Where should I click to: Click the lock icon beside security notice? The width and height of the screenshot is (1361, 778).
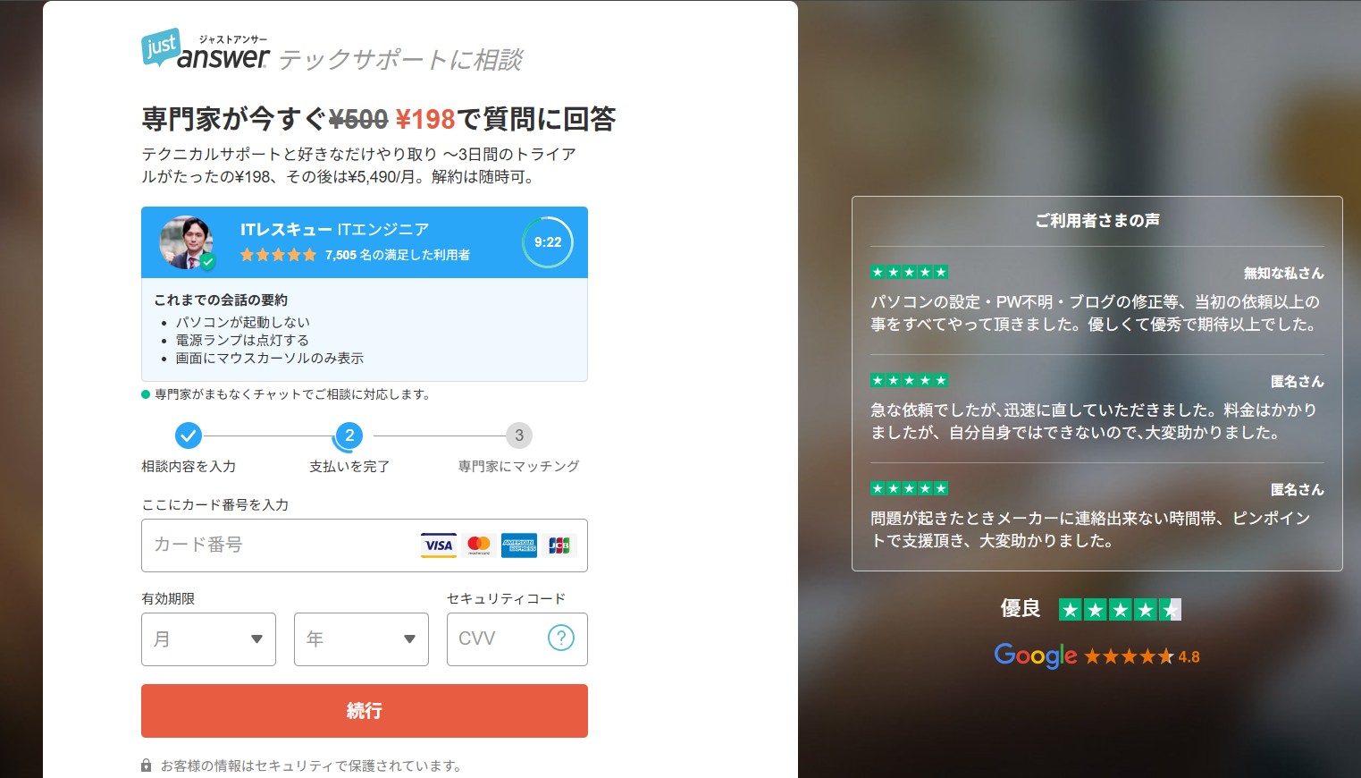click(146, 766)
